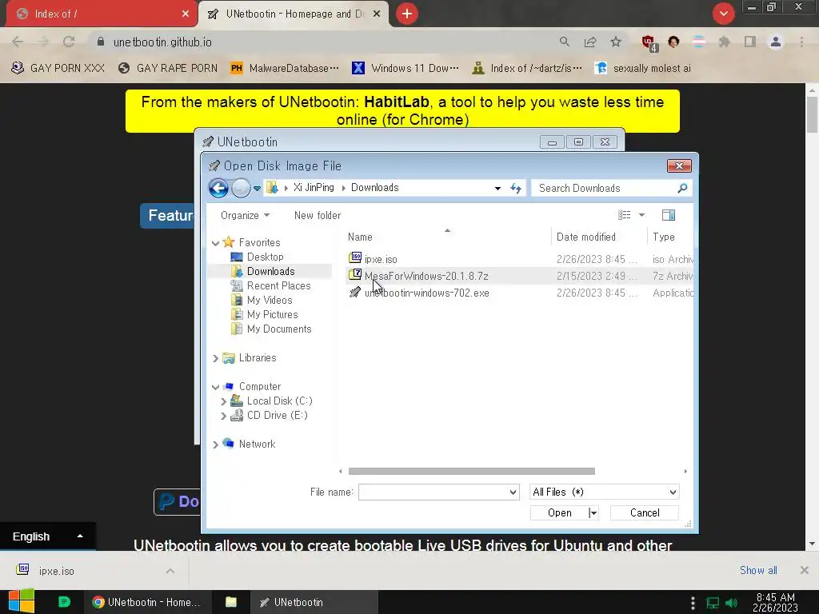
Task: Open ipxe.iso download options chevron
Action: 170,571
